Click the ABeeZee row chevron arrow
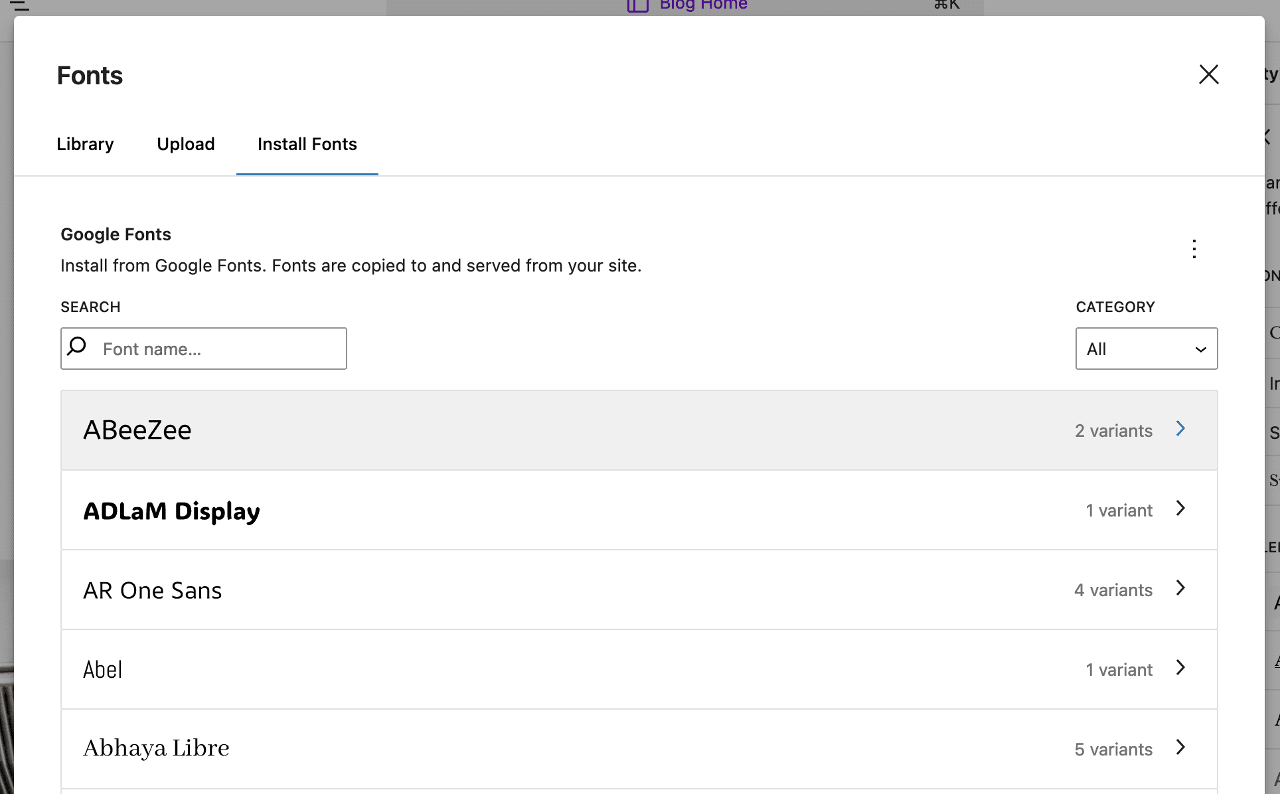1280x794 pixels. (1180, 429)
